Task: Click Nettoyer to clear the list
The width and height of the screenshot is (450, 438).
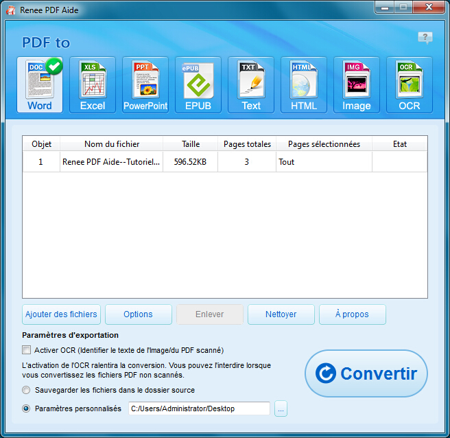Action: [x=281, y=314]
